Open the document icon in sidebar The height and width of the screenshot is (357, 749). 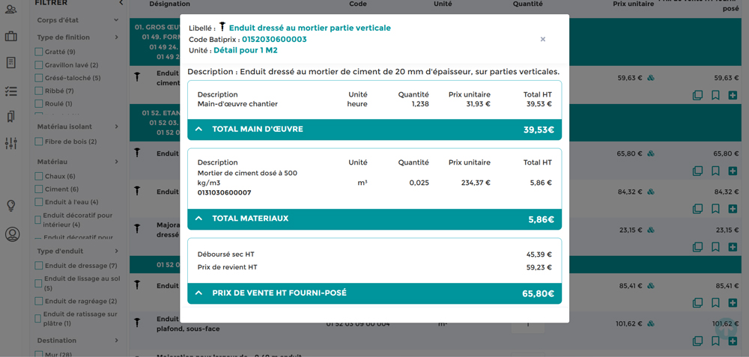point(11,63)
